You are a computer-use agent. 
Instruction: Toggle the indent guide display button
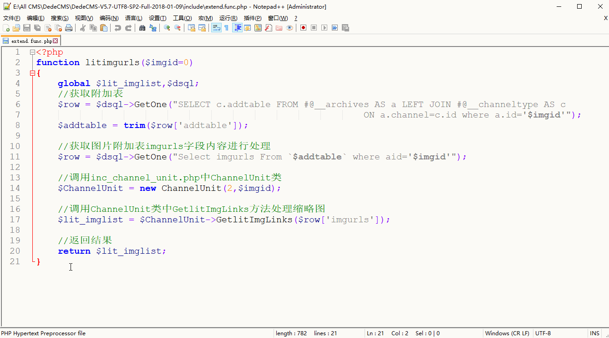click(x=237, y=28)
